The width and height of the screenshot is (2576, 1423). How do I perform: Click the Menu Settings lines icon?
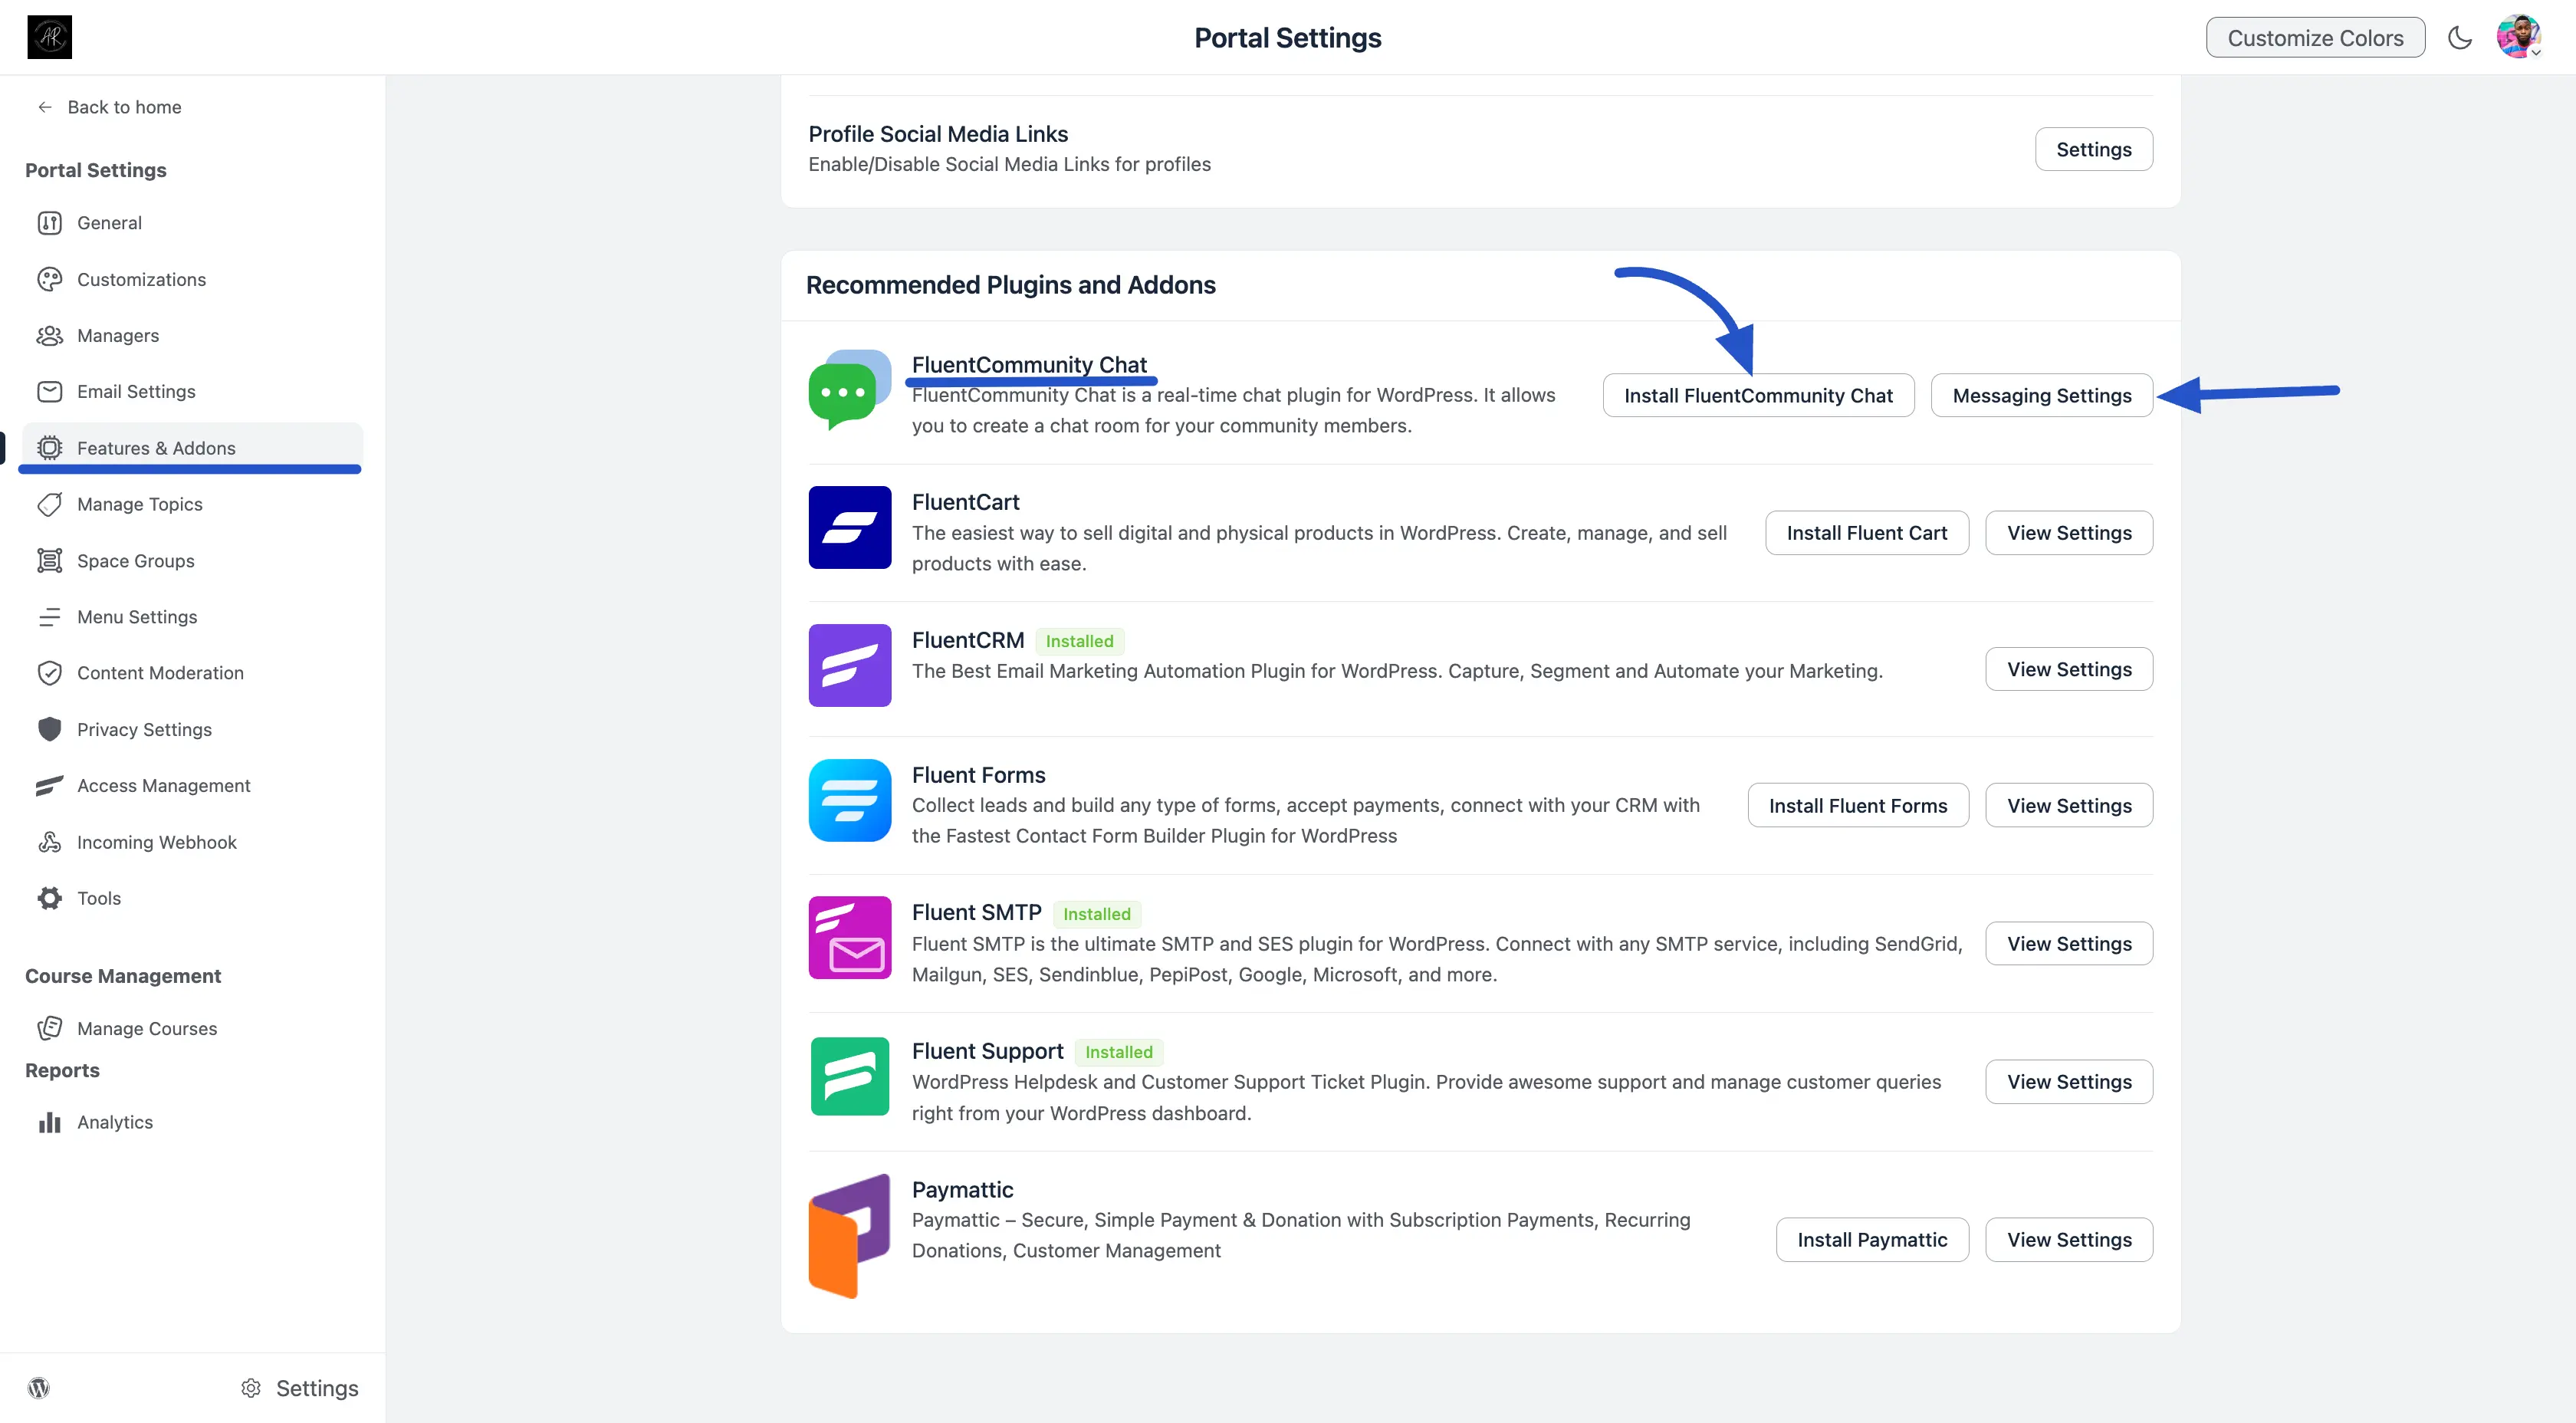point(49,617)
